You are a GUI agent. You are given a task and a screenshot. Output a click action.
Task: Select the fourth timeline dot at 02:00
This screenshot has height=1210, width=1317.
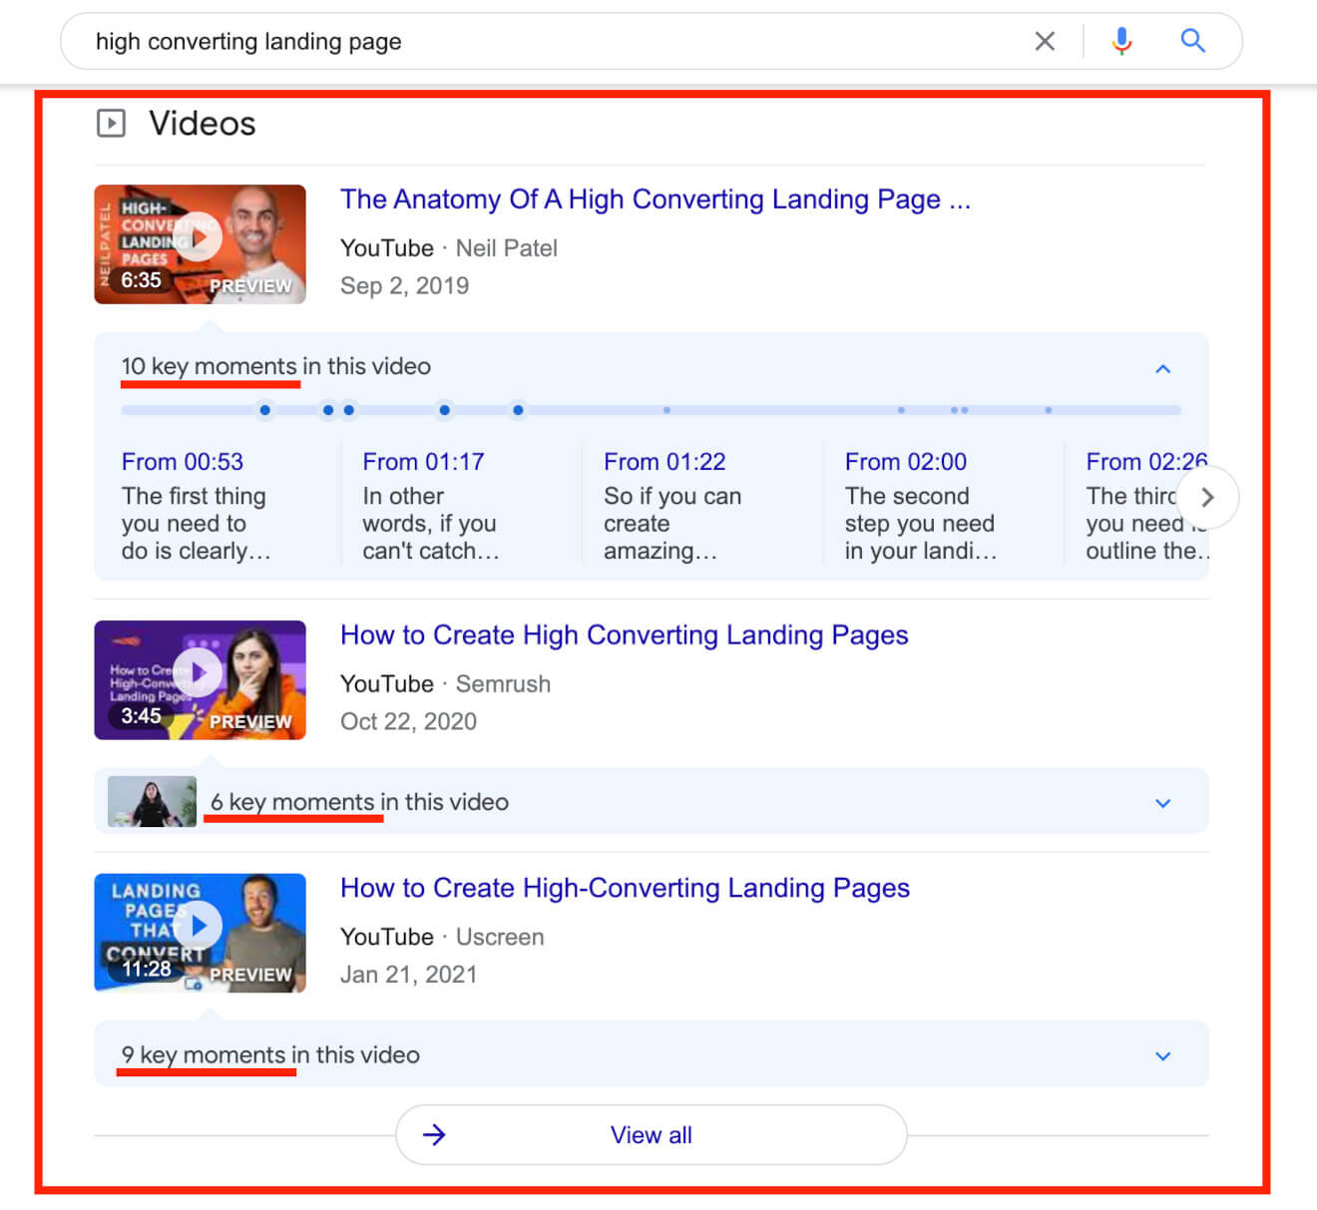[444, 410]
